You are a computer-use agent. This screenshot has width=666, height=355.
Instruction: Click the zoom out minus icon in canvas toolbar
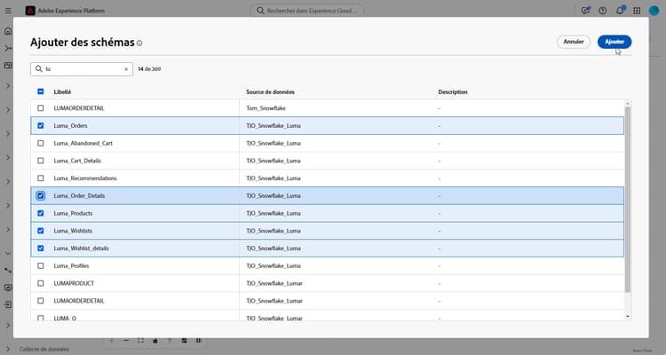126,341
